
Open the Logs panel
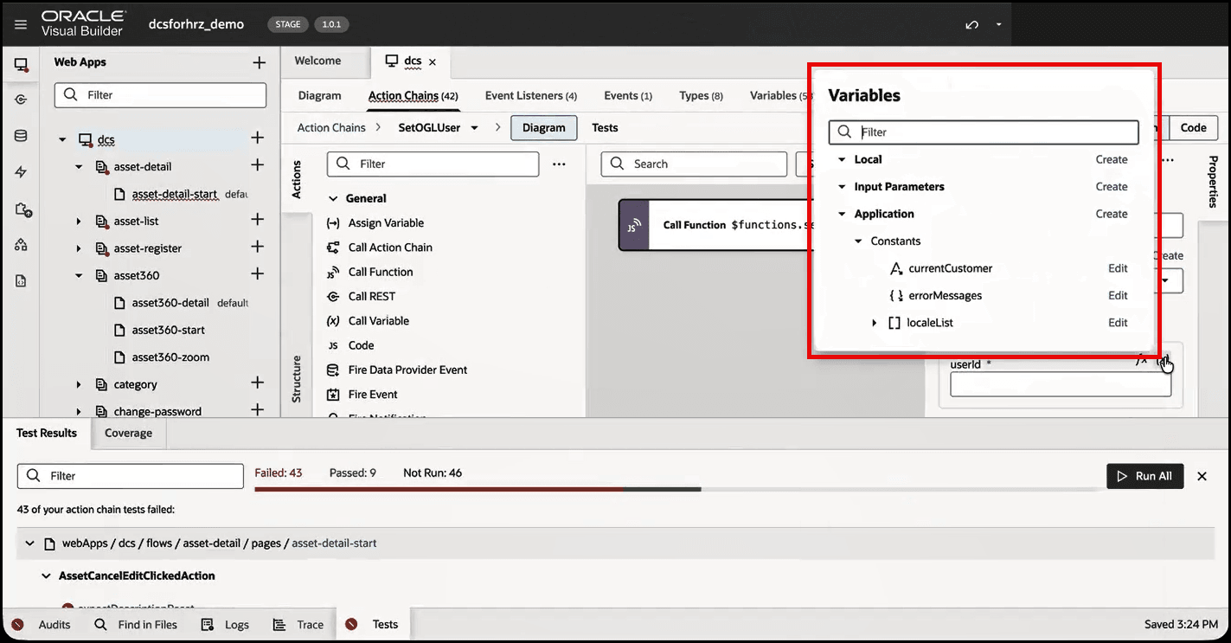pos(225,624)
